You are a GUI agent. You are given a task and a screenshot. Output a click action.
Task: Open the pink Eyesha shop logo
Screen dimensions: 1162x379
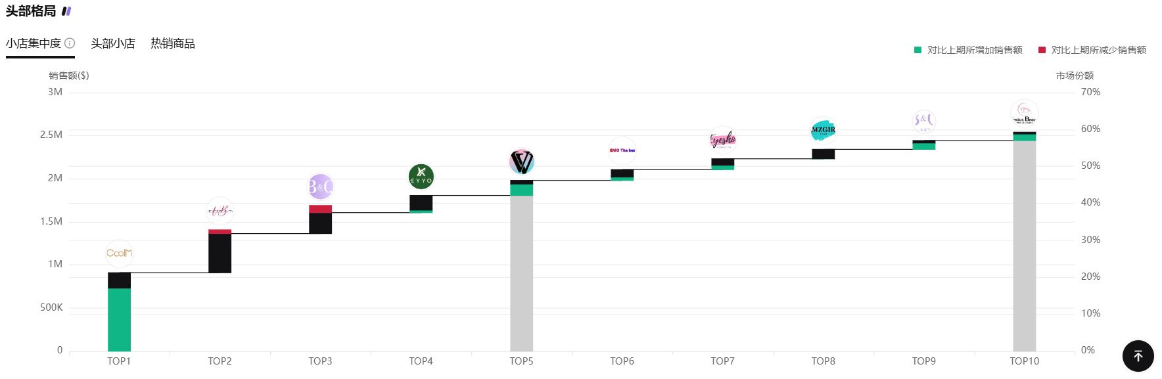(x=722, y=139)
